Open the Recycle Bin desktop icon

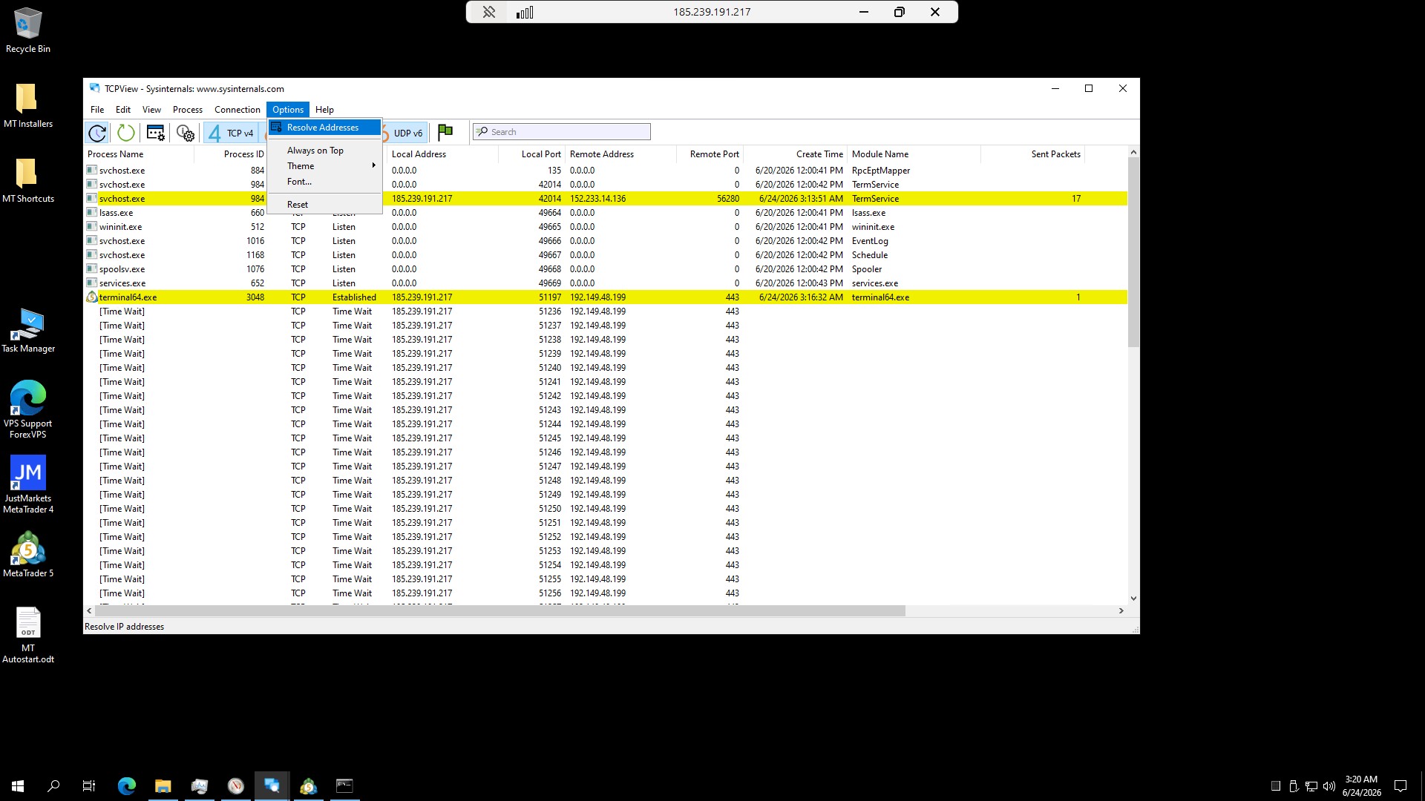[x=28, y=30]
